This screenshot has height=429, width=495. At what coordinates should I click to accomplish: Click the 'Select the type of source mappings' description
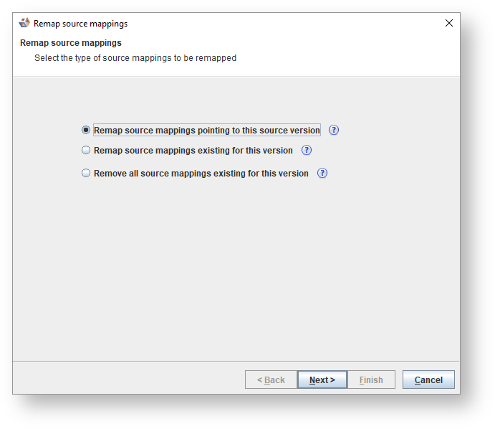click(135, 58)
